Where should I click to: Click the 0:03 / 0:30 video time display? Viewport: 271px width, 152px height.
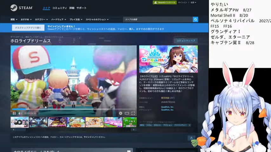click(x=30, y=113)
